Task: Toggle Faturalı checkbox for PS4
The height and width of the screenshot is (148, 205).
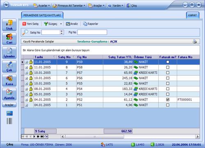Action: [168, 89]
